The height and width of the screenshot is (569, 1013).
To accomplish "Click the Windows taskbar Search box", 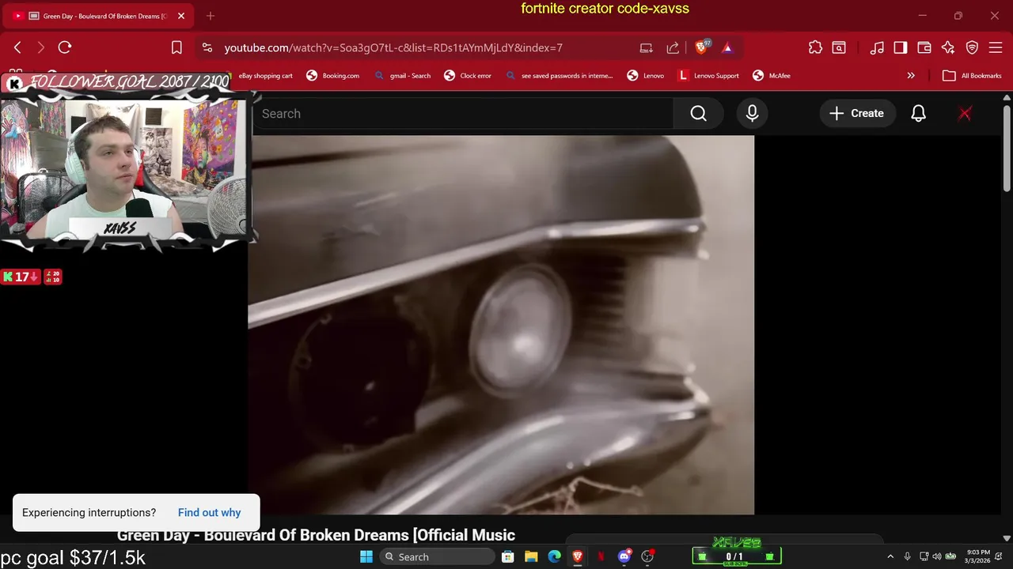I will coord(438,556).
